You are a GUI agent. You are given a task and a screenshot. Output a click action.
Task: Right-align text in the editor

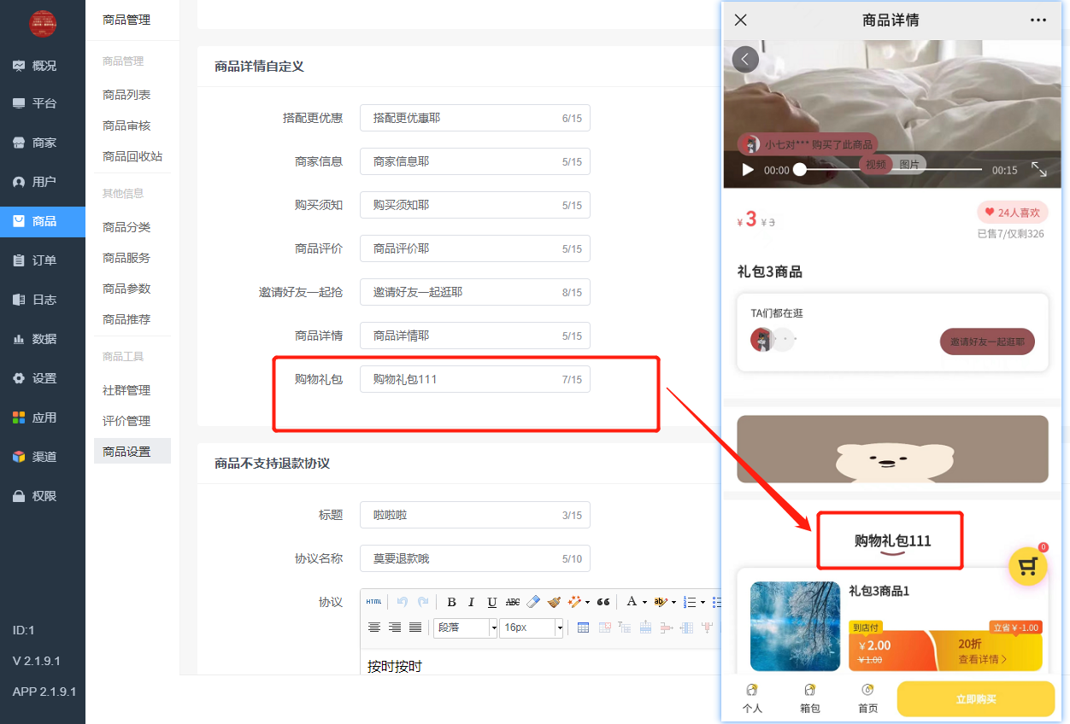point(395,628)
